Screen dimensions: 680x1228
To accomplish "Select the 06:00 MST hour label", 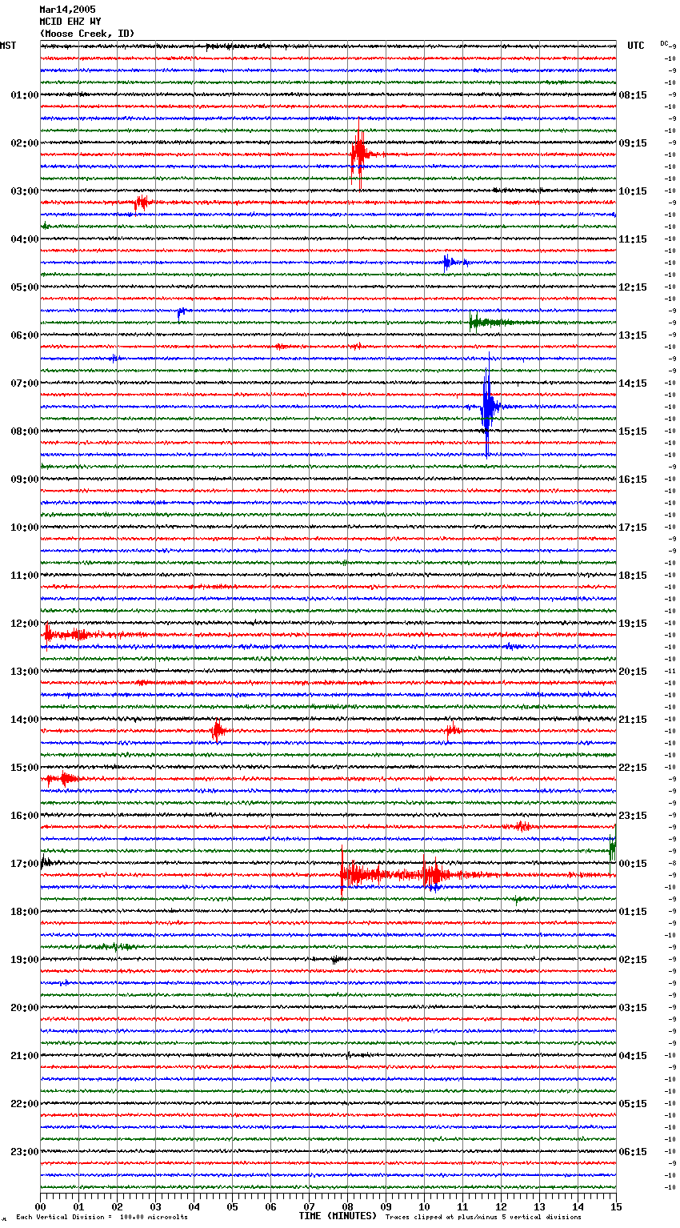I will [x=25, y=335].
